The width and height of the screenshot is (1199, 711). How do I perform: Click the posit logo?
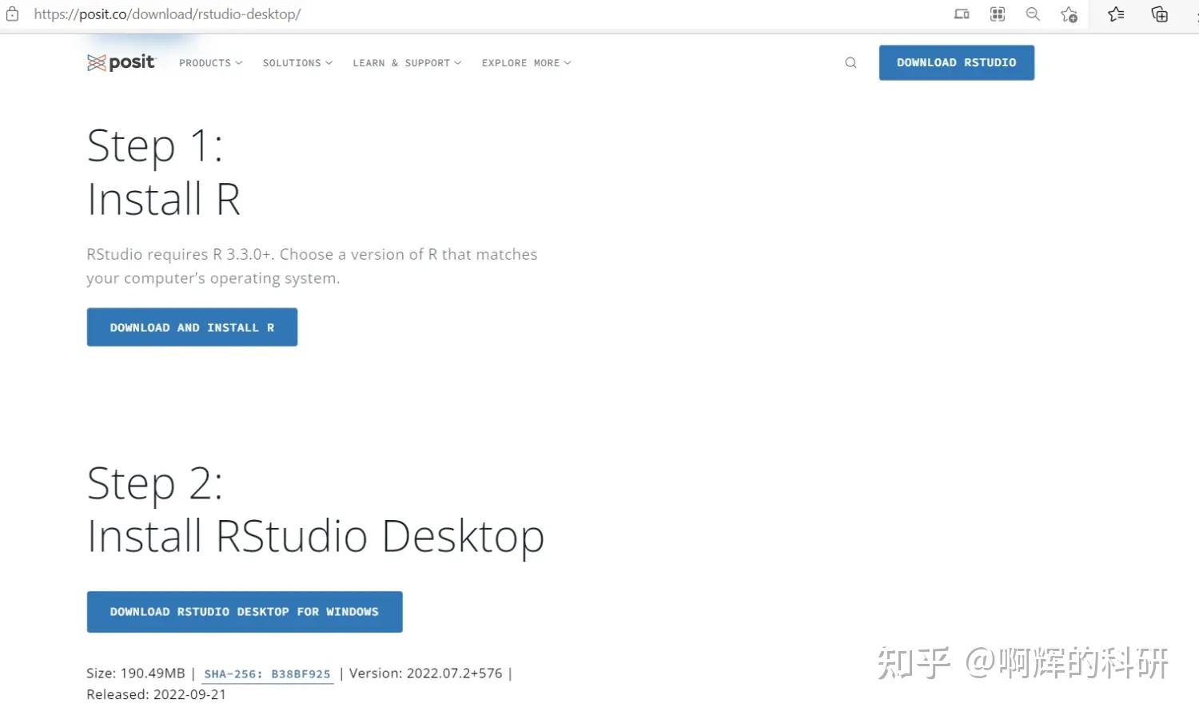121,62
